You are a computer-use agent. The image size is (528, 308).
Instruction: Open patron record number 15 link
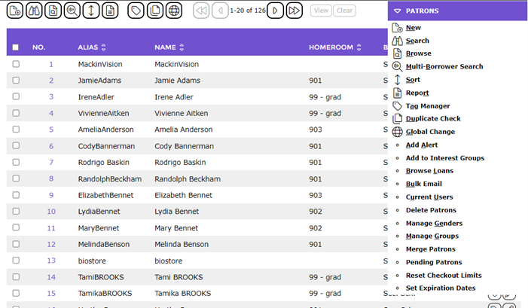[x=51, y=293]
